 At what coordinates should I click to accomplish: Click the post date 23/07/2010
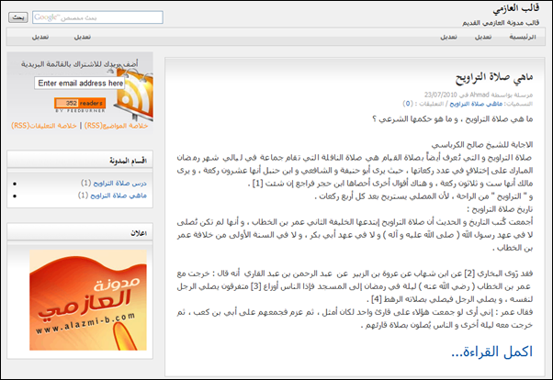[x=441, y=95]
